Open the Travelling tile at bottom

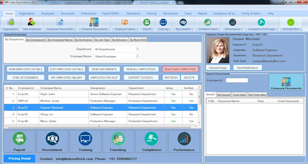tap(118, 141)
